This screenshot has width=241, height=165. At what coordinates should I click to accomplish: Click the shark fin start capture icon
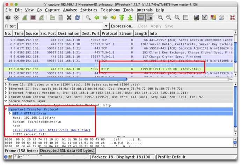25,17
